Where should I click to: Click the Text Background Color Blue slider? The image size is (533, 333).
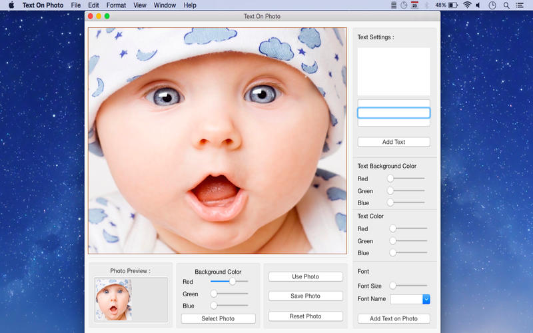[406, 202]
